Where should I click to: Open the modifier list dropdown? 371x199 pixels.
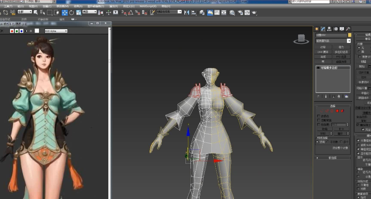click(349, 41)
